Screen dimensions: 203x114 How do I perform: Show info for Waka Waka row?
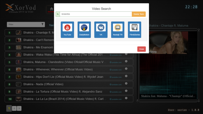pyautogui.click(x=126, y=54)
